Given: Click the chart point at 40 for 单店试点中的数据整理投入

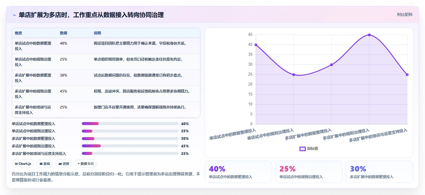Looking at the screenshot, I should (256, 45).
